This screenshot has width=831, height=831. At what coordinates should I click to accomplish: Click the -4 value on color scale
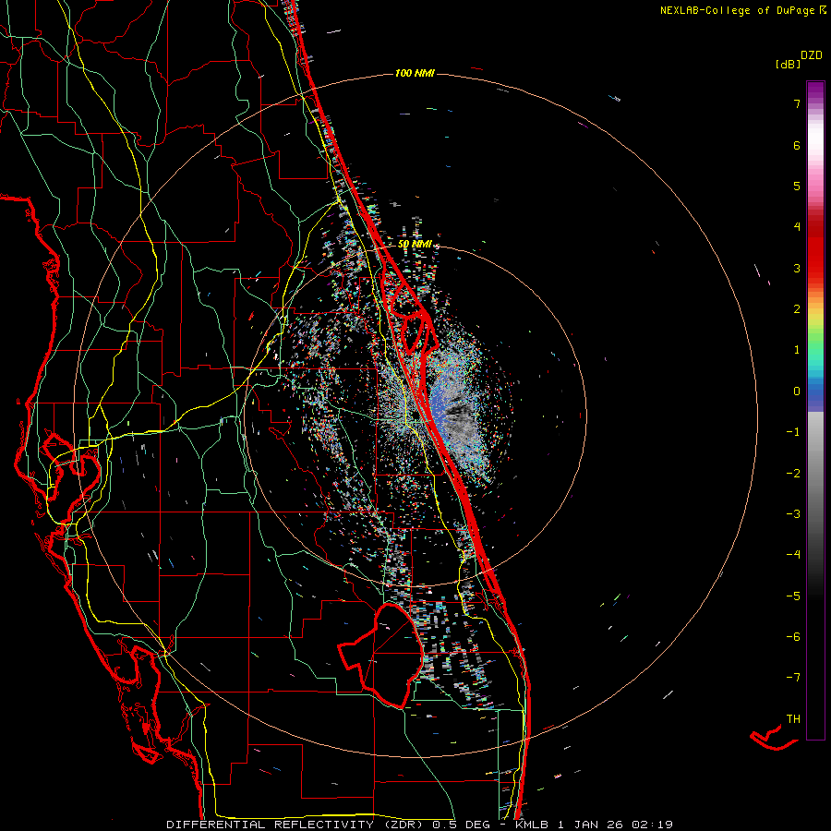pos(793,554)
